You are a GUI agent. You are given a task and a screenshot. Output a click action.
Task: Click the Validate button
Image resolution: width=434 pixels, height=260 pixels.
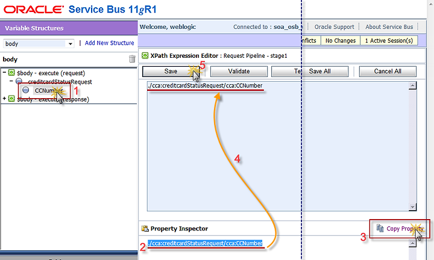239,71
